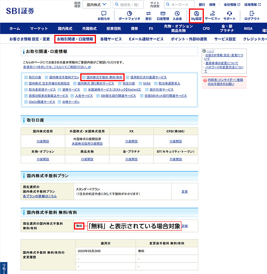
Task: Open 内部者(インサイダー)登録のお手続きのお願い link
Action: click(225, 82)
